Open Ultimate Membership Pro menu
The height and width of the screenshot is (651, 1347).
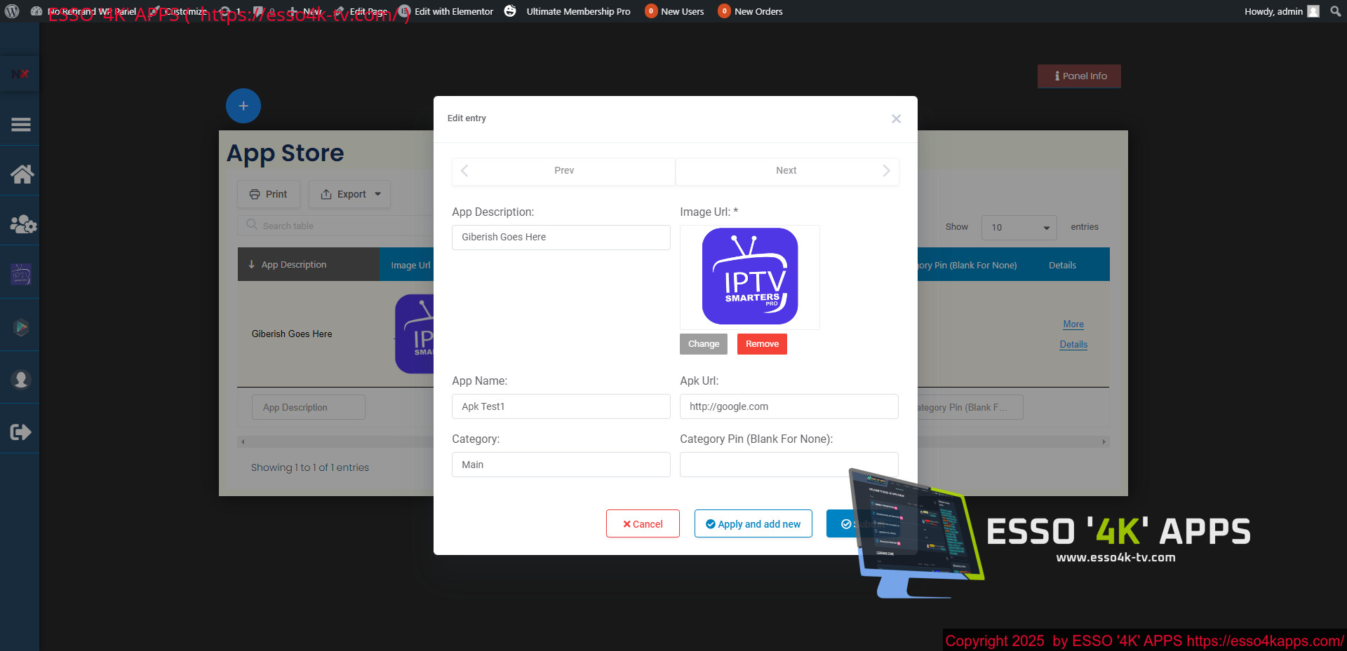tap(567, 11)
